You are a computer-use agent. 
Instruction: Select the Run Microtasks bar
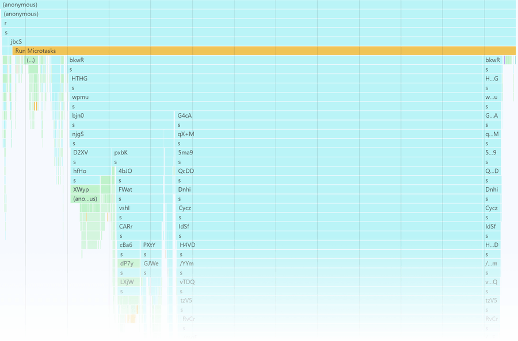[x=264, y=51]
